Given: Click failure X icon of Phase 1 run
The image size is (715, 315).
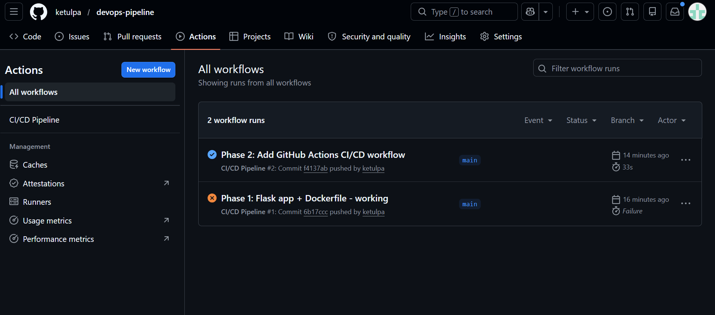Looking at the screenshot, I should tap(212, 198).
